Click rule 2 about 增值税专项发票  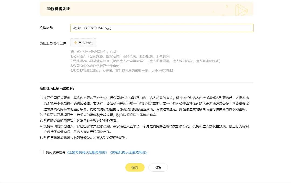(99, 115)
